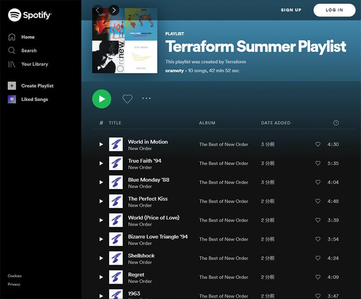361x299 pixels.
Task: Open cramoty's profile link
Action: 175,71
